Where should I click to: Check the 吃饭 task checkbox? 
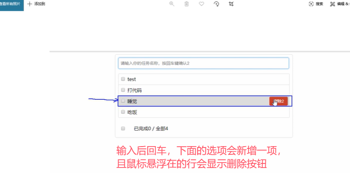123,112
